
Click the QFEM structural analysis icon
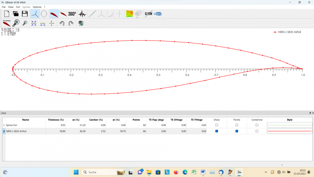pyautogui.click(x=149, y=14)
